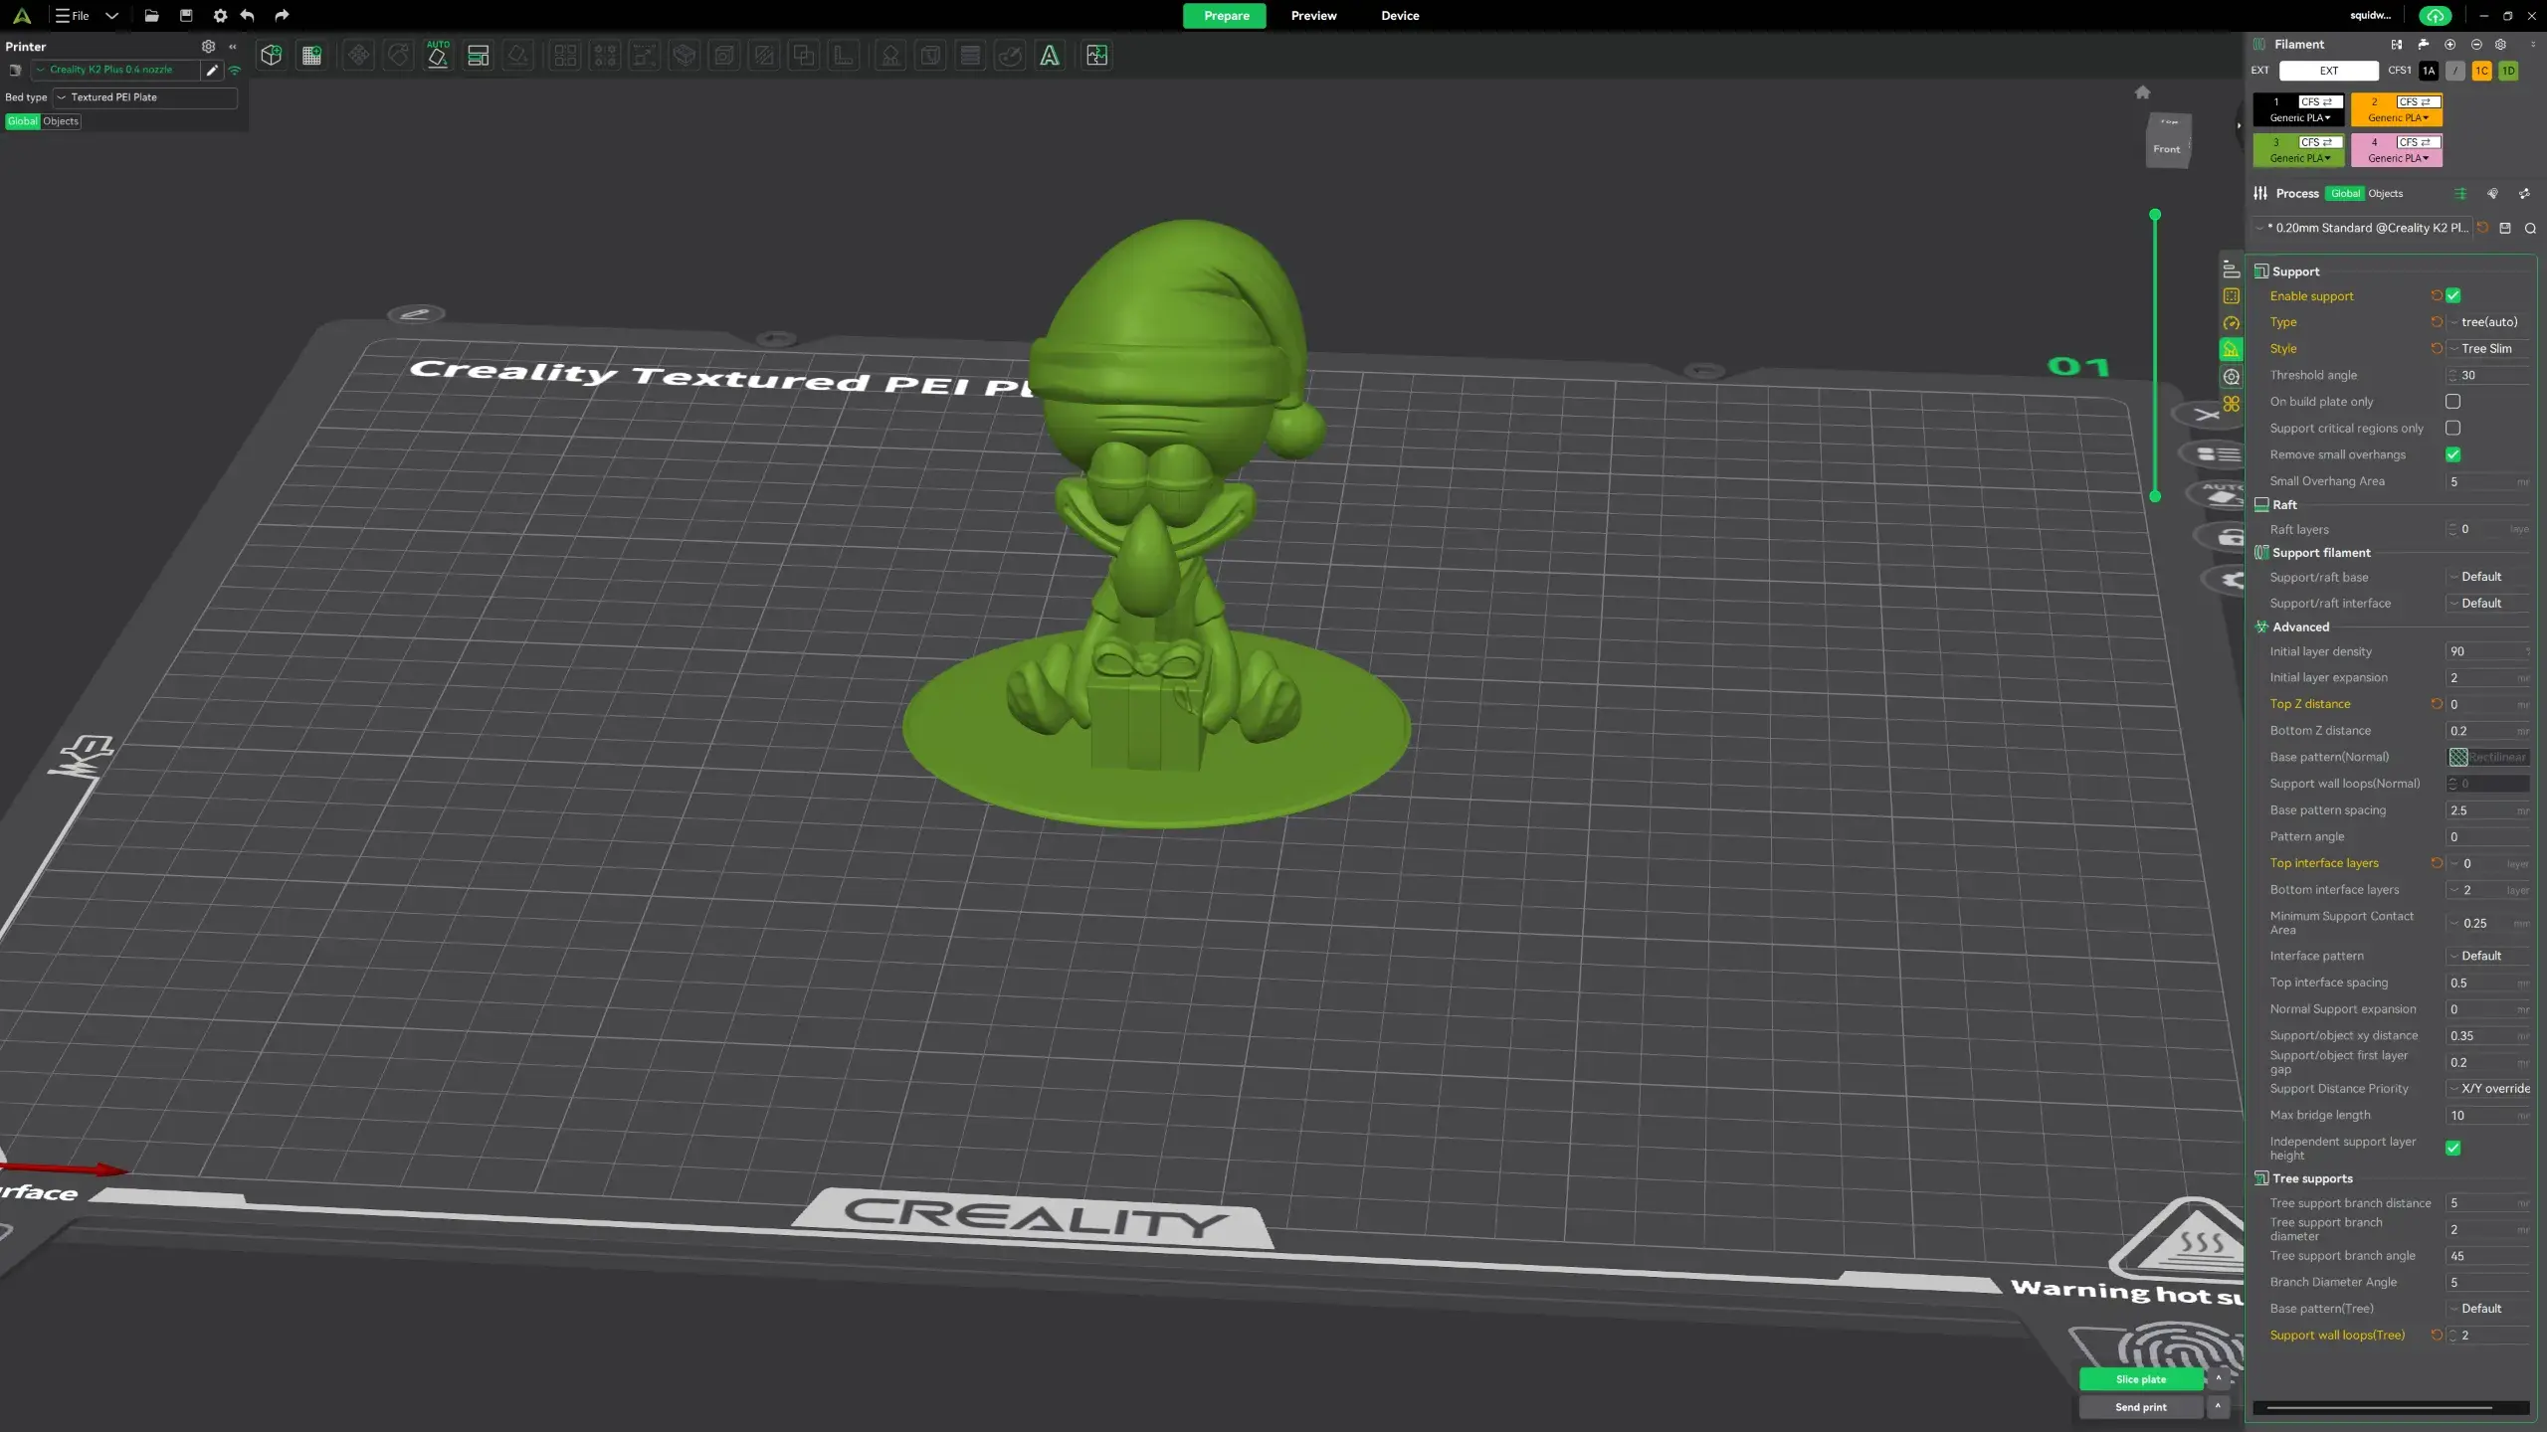2547x1432 pixels.
Task: Add a filament with the plus icon
Action: pos(2449,44)
